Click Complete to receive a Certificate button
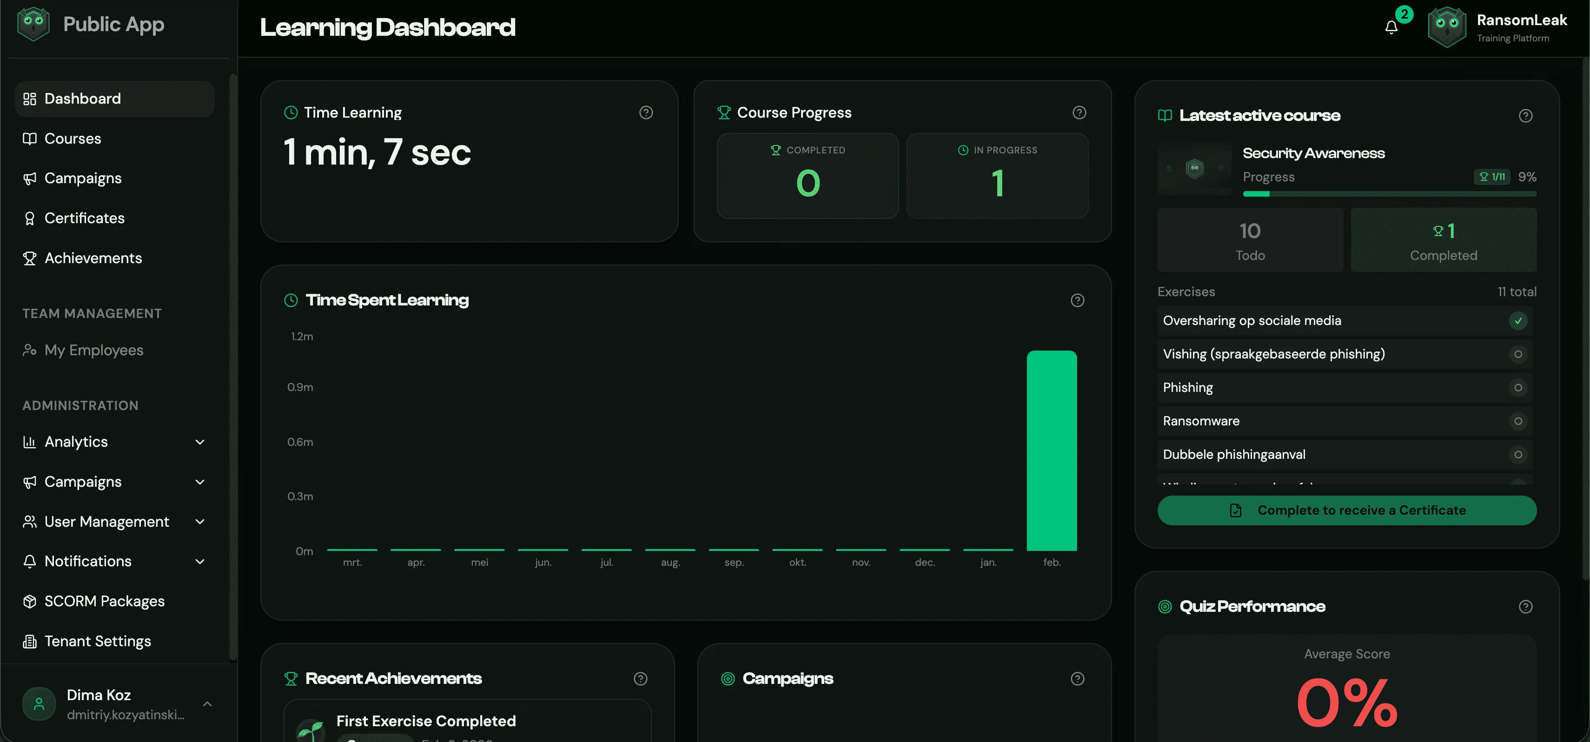Image resolution: width=1590 pixels, height=742 pixels. click(x=1346, y=510)
